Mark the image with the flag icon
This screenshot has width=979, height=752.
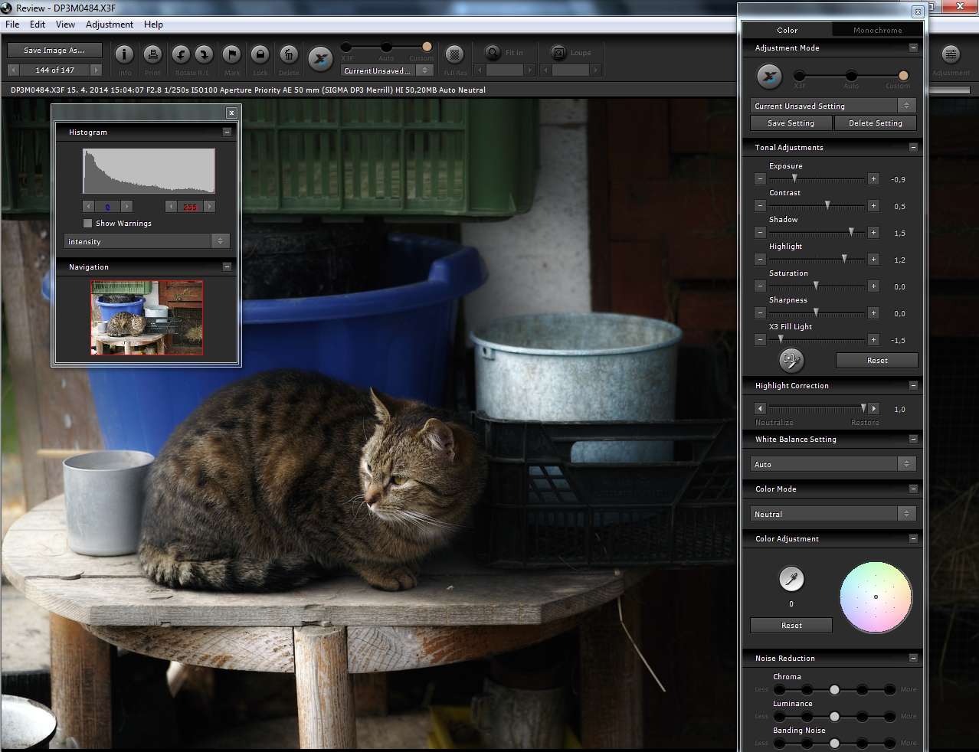(231, 55)
